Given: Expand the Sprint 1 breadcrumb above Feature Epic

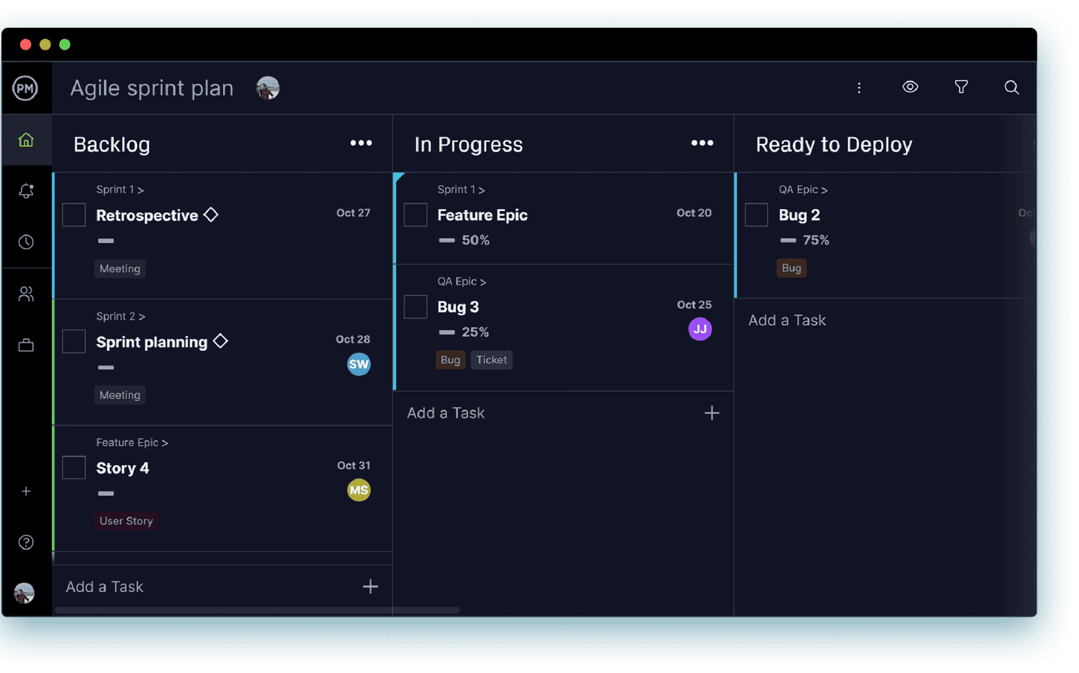Looking at the screenshot, I should 461,189.
